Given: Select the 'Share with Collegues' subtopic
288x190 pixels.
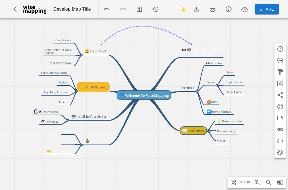Looking at the screenshot, I should (54, 73).
